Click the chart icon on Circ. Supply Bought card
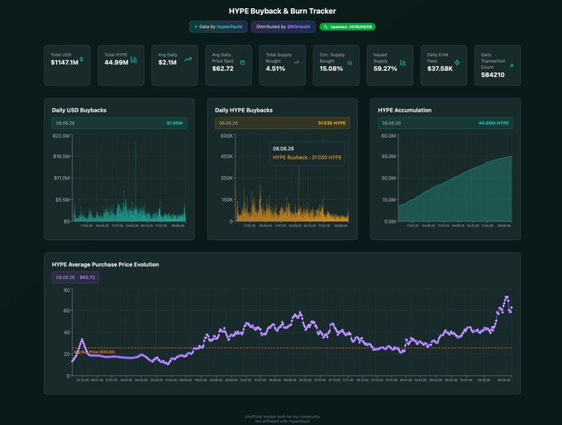The height and width of the screenshot is (425, 562). click(350, 63)
